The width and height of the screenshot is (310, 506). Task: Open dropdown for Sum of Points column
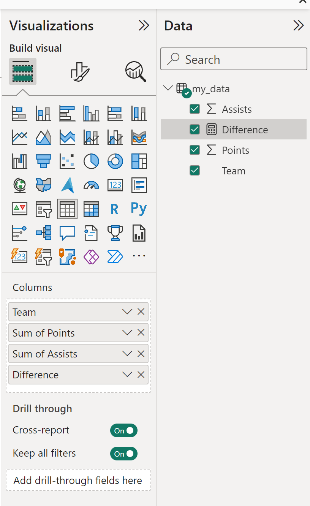127,333
